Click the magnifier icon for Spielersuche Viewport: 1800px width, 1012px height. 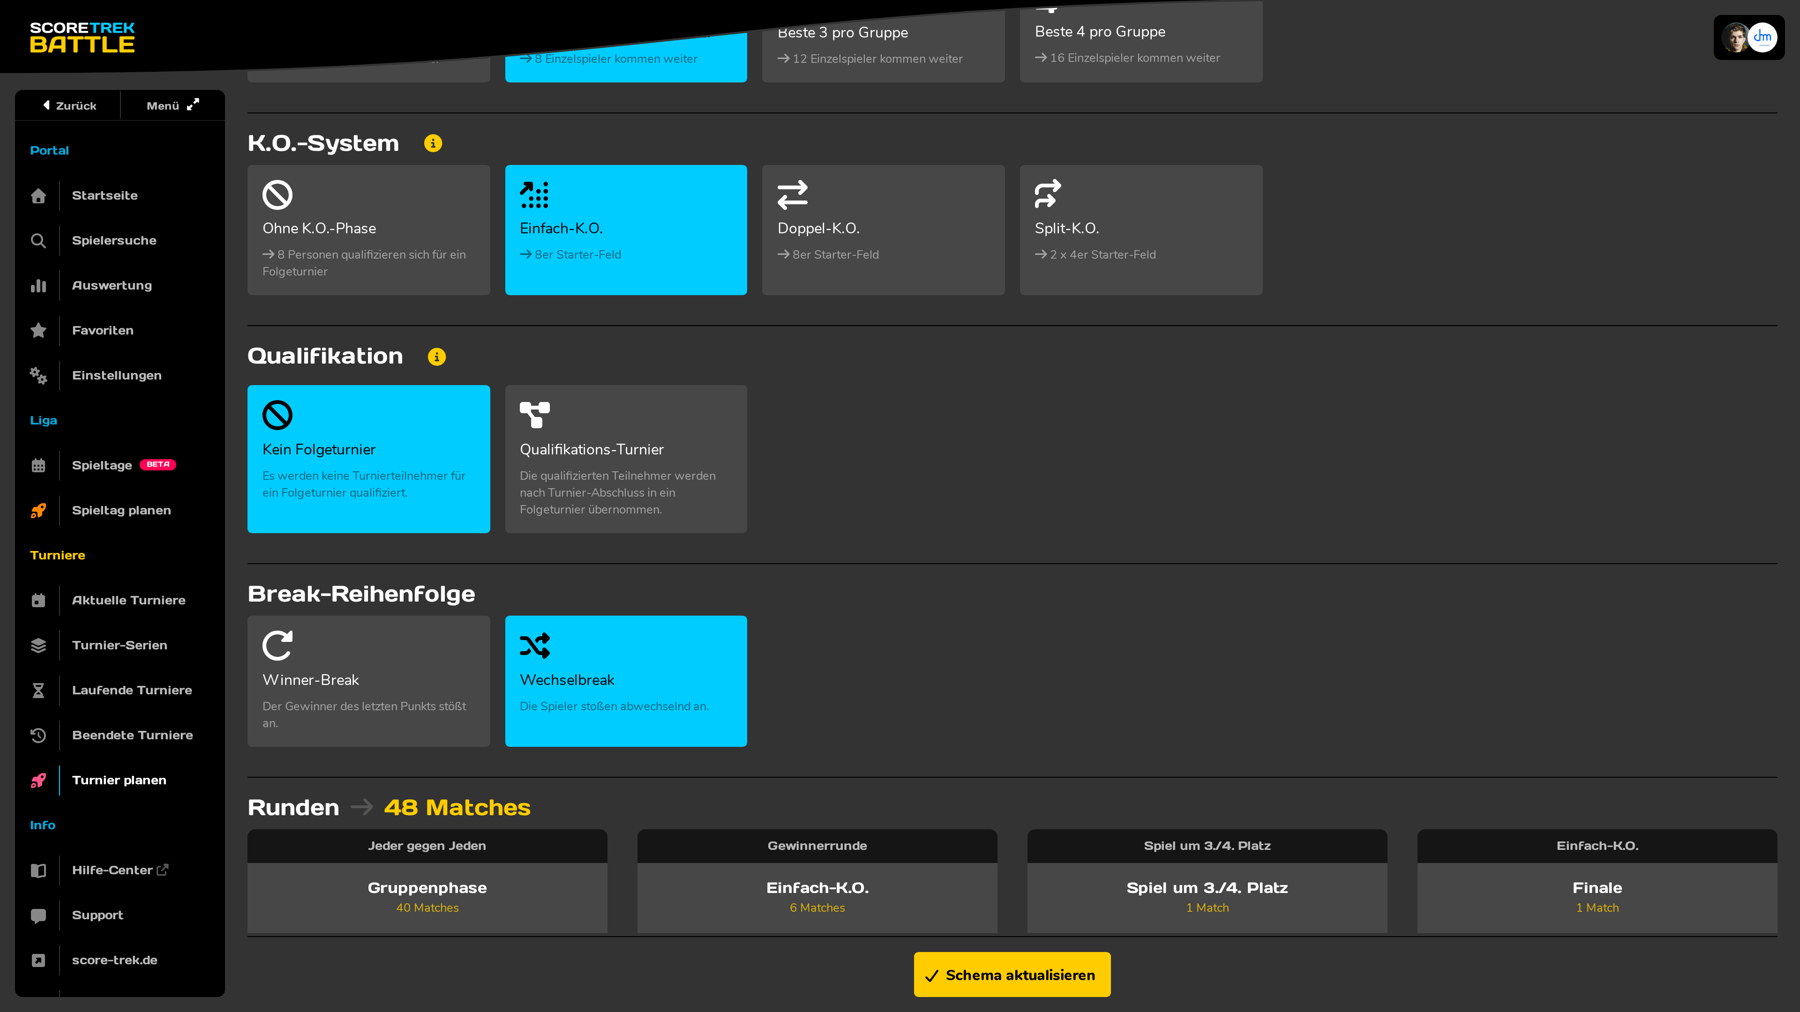(x=38, y=240)
